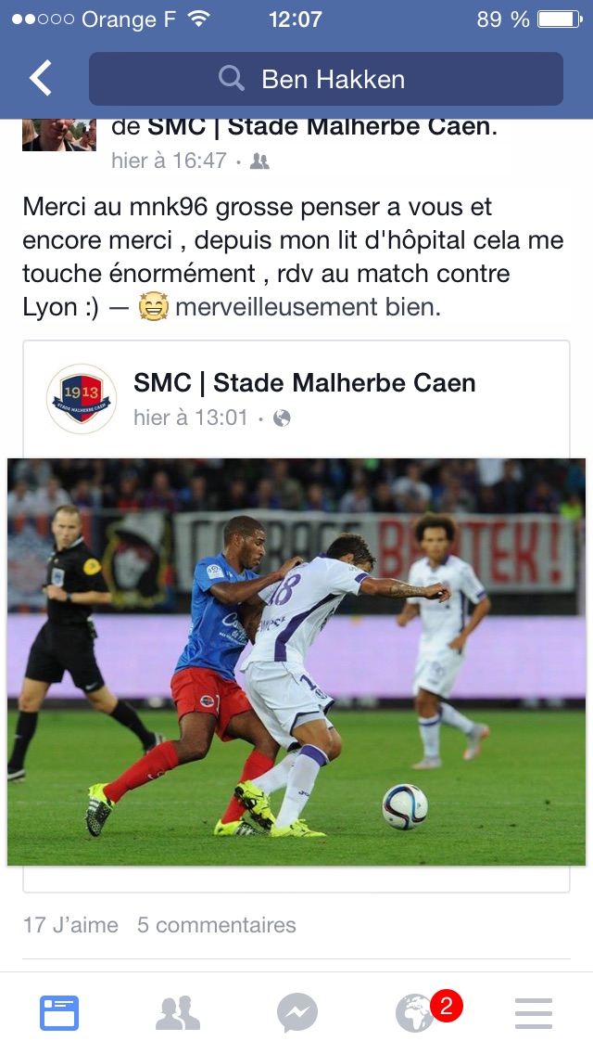Screen dimensions: 593x1054
Task: Tap the 'hier à 13:01' shared post timestamp
Action: pos(191,418)
